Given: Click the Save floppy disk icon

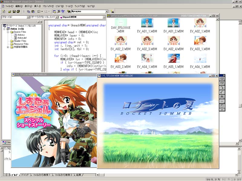Looking at the screenshot, I should 14,11.
